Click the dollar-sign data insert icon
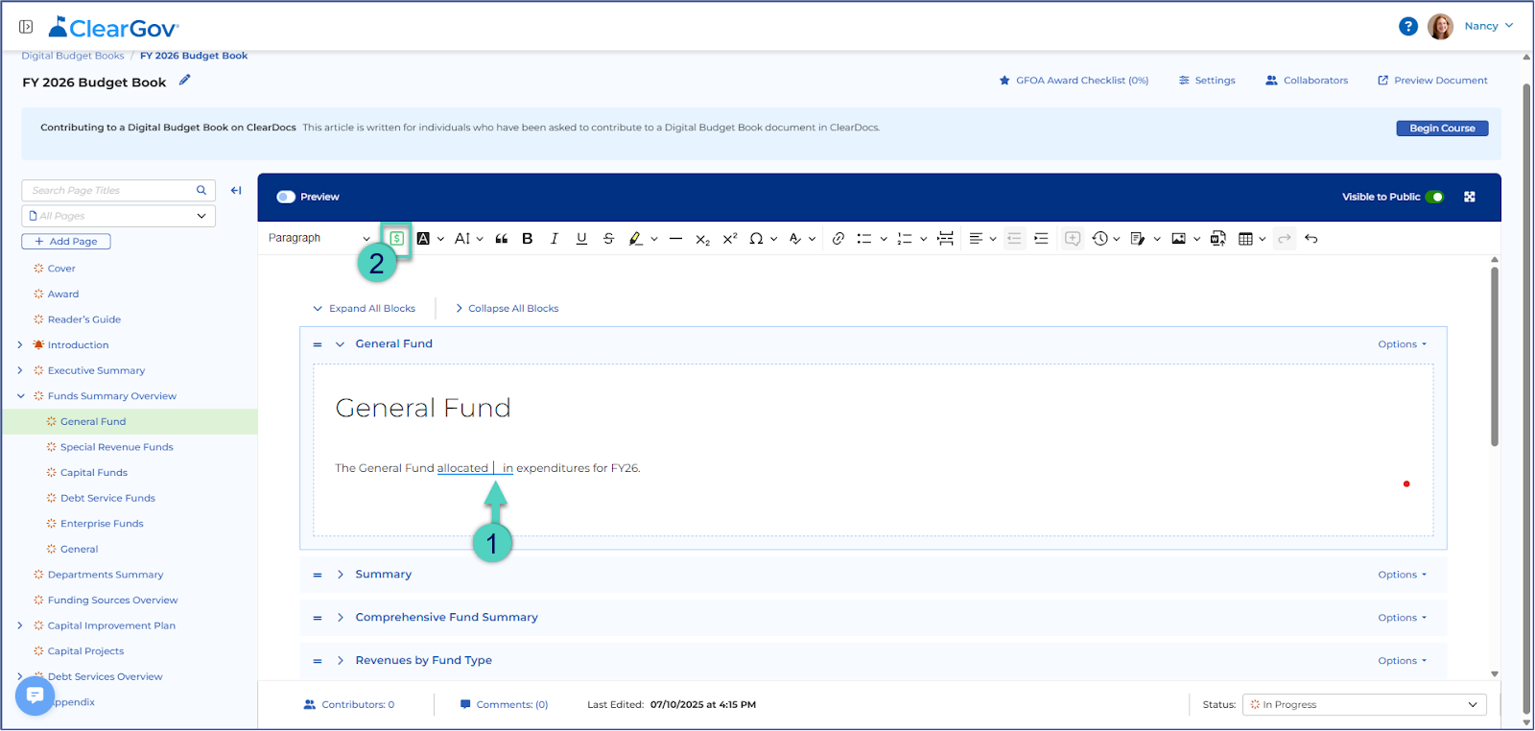Image resolution: width=1535 pixels, height=731 pixels. pyautogui.click(x=396, y=238)
